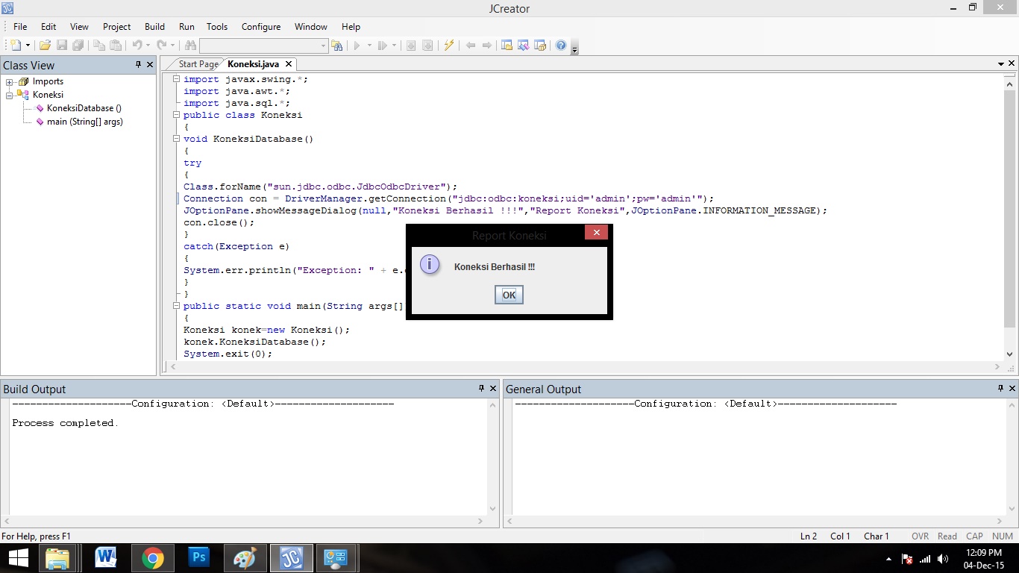Open Chrome from the taskbar

[152, 557]
